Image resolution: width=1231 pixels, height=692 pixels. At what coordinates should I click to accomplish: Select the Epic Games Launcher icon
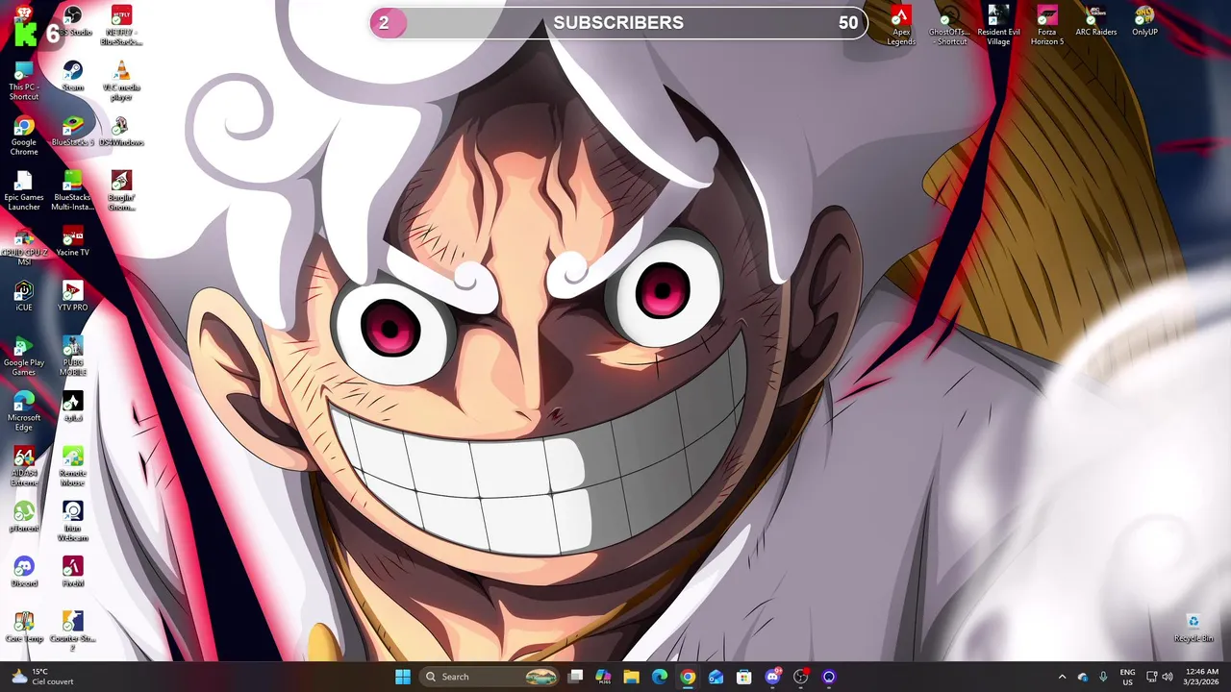click(24, 190)
